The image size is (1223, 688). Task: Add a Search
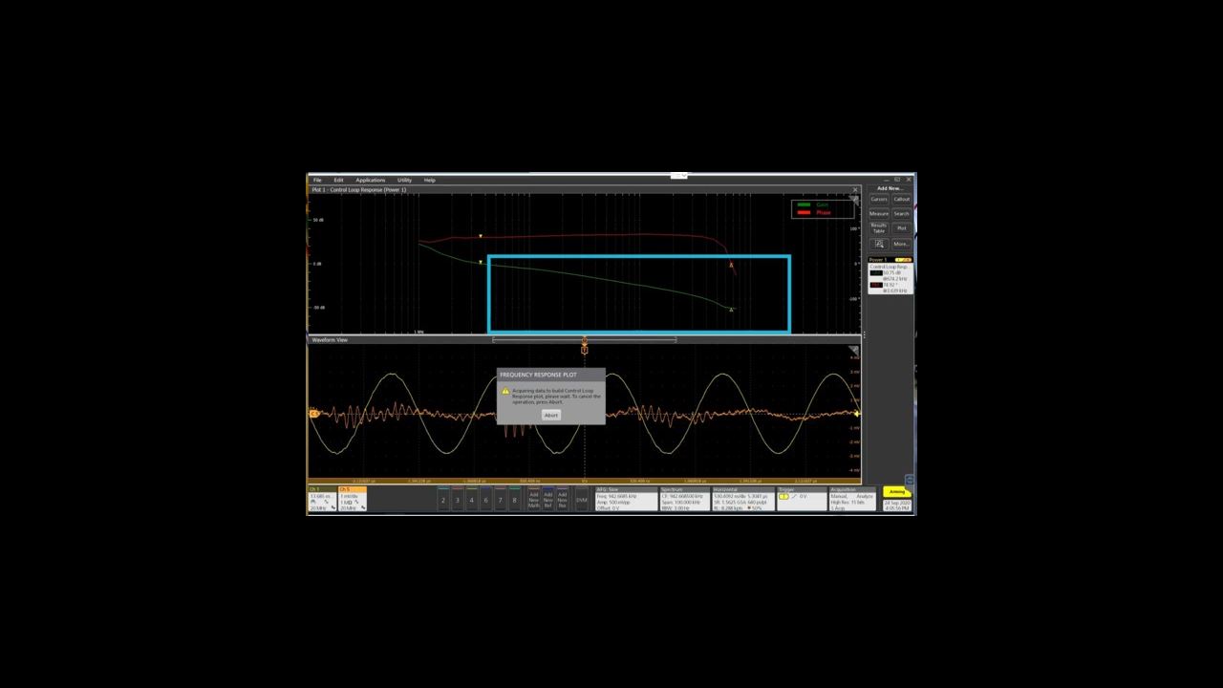[x=901, y=213]
